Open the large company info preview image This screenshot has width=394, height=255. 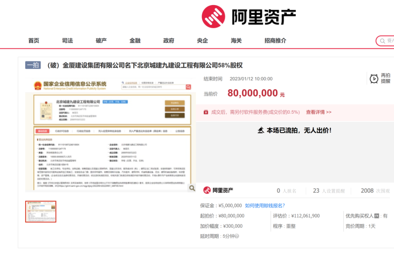[110, 135]
